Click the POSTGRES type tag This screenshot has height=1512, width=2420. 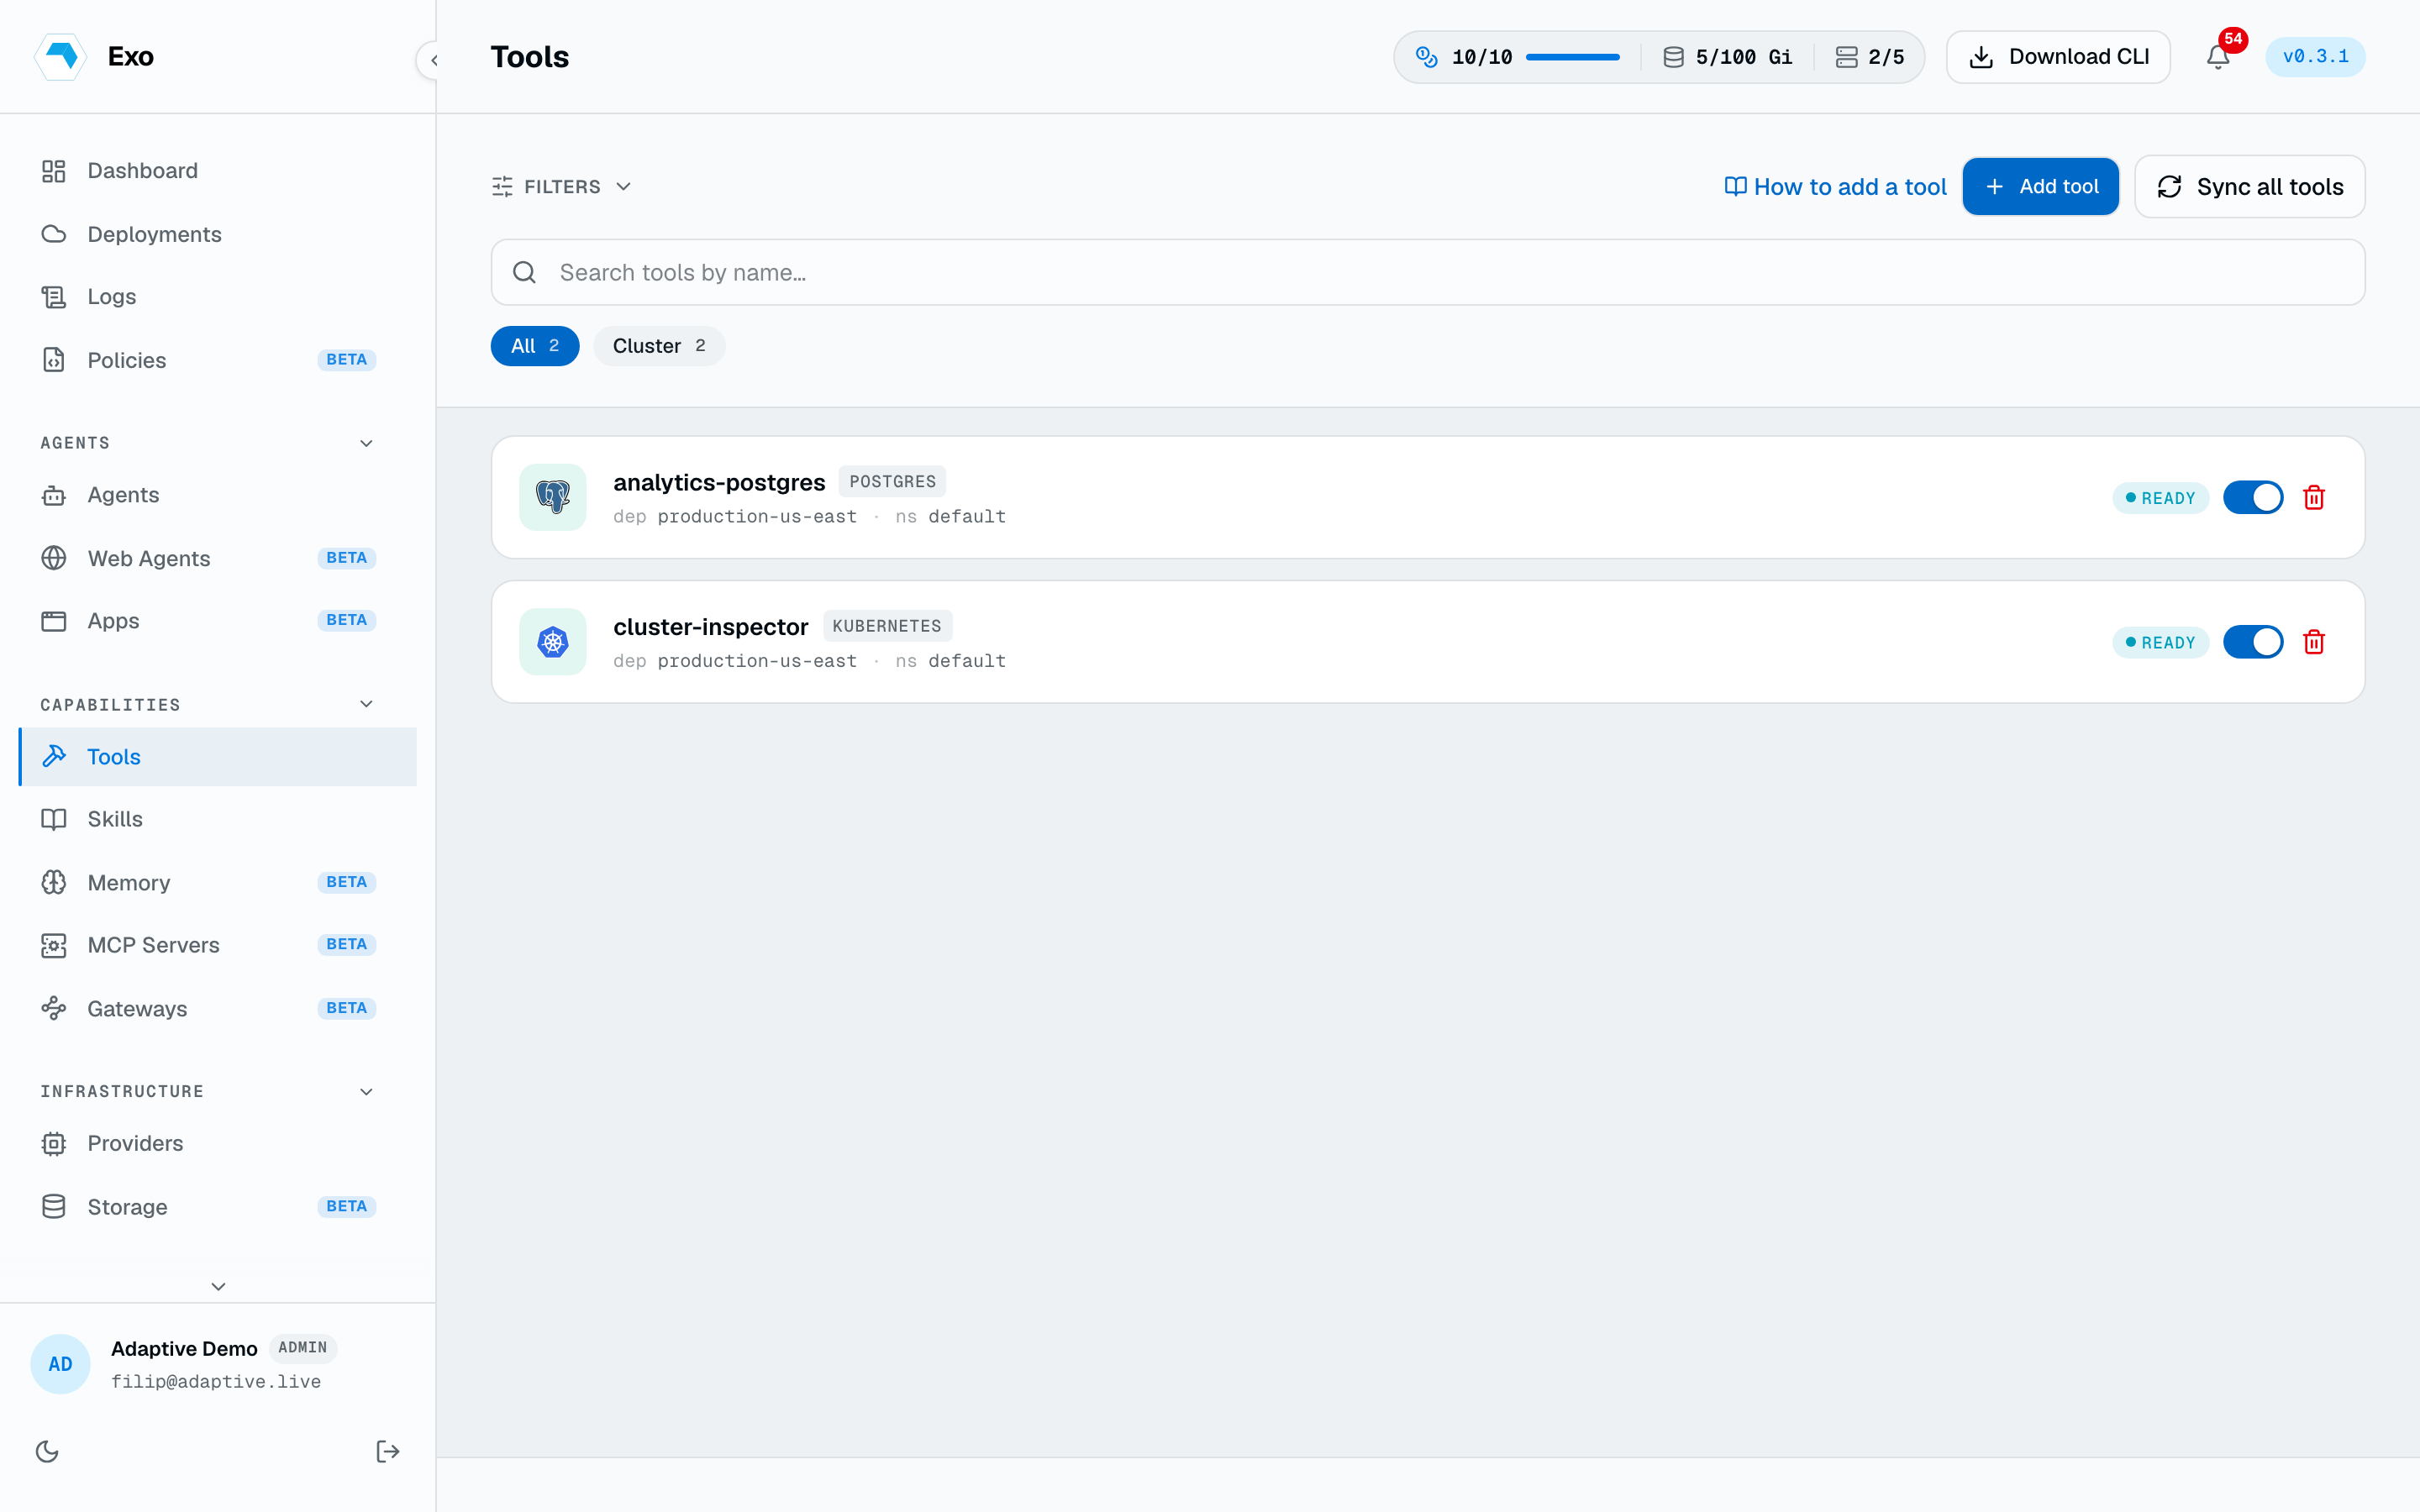892,482
